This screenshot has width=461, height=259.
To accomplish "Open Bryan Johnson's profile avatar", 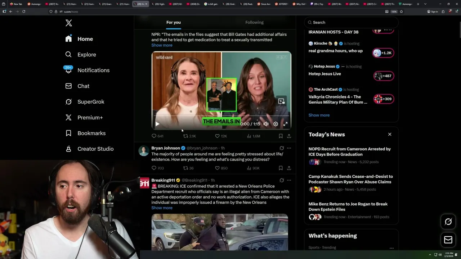I will 144,151.
